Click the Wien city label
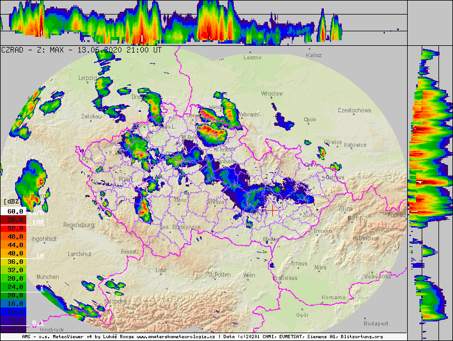This screenshot has width=453, height=341. [249, 275]
